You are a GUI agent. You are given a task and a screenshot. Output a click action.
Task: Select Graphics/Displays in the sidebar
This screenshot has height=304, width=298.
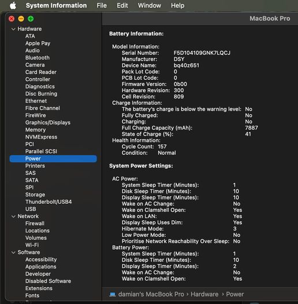48,123
